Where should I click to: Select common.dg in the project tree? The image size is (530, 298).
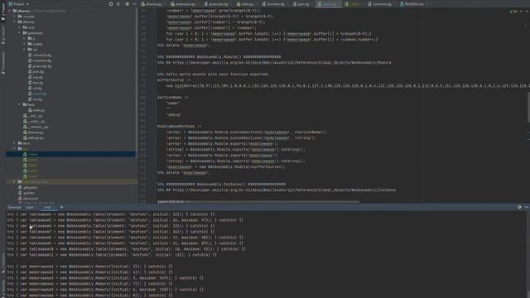(x=40, y=60)
